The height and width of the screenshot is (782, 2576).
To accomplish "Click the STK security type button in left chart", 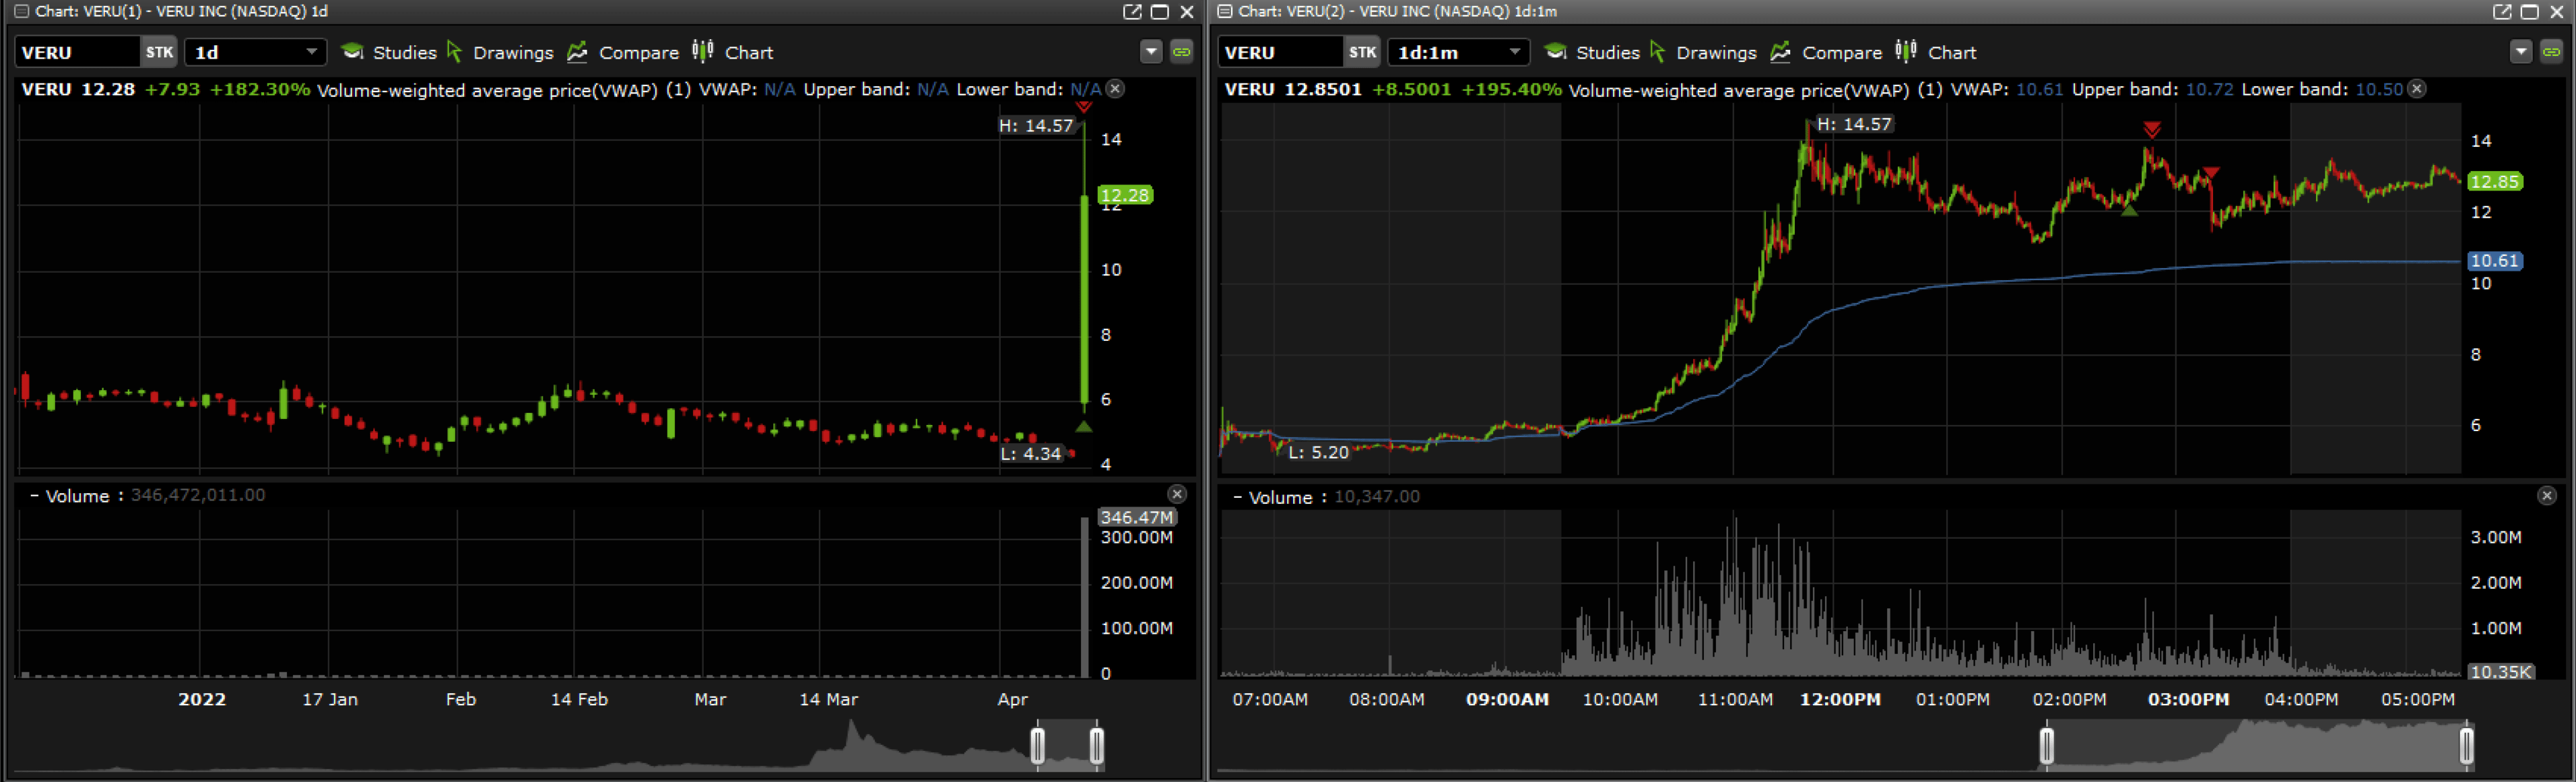I will [x=159, y=52].
